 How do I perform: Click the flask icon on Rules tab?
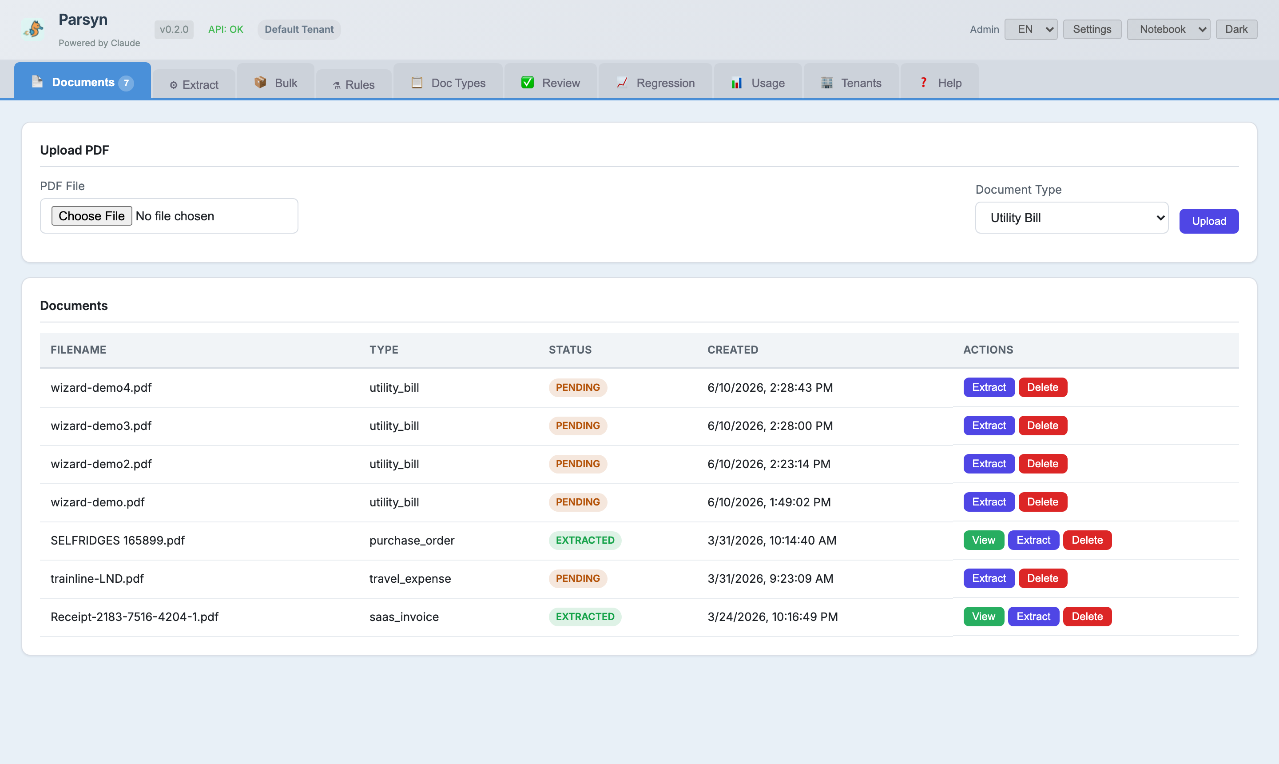337,85
